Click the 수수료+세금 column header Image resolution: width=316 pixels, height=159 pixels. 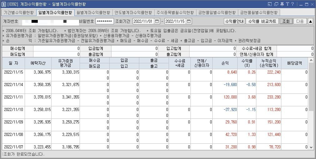[180, 63]
